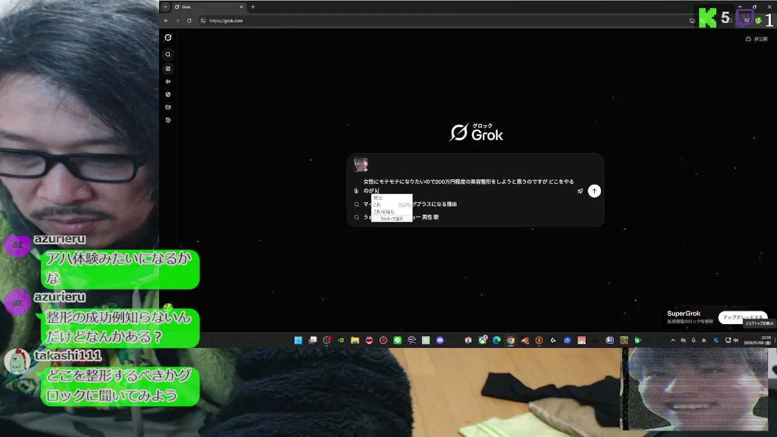Open the site information icon in address bar

pos(203,21)
